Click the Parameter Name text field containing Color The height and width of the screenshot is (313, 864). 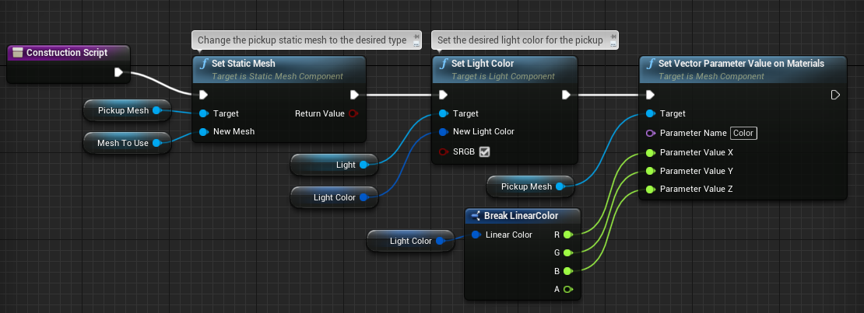point(743,133)
